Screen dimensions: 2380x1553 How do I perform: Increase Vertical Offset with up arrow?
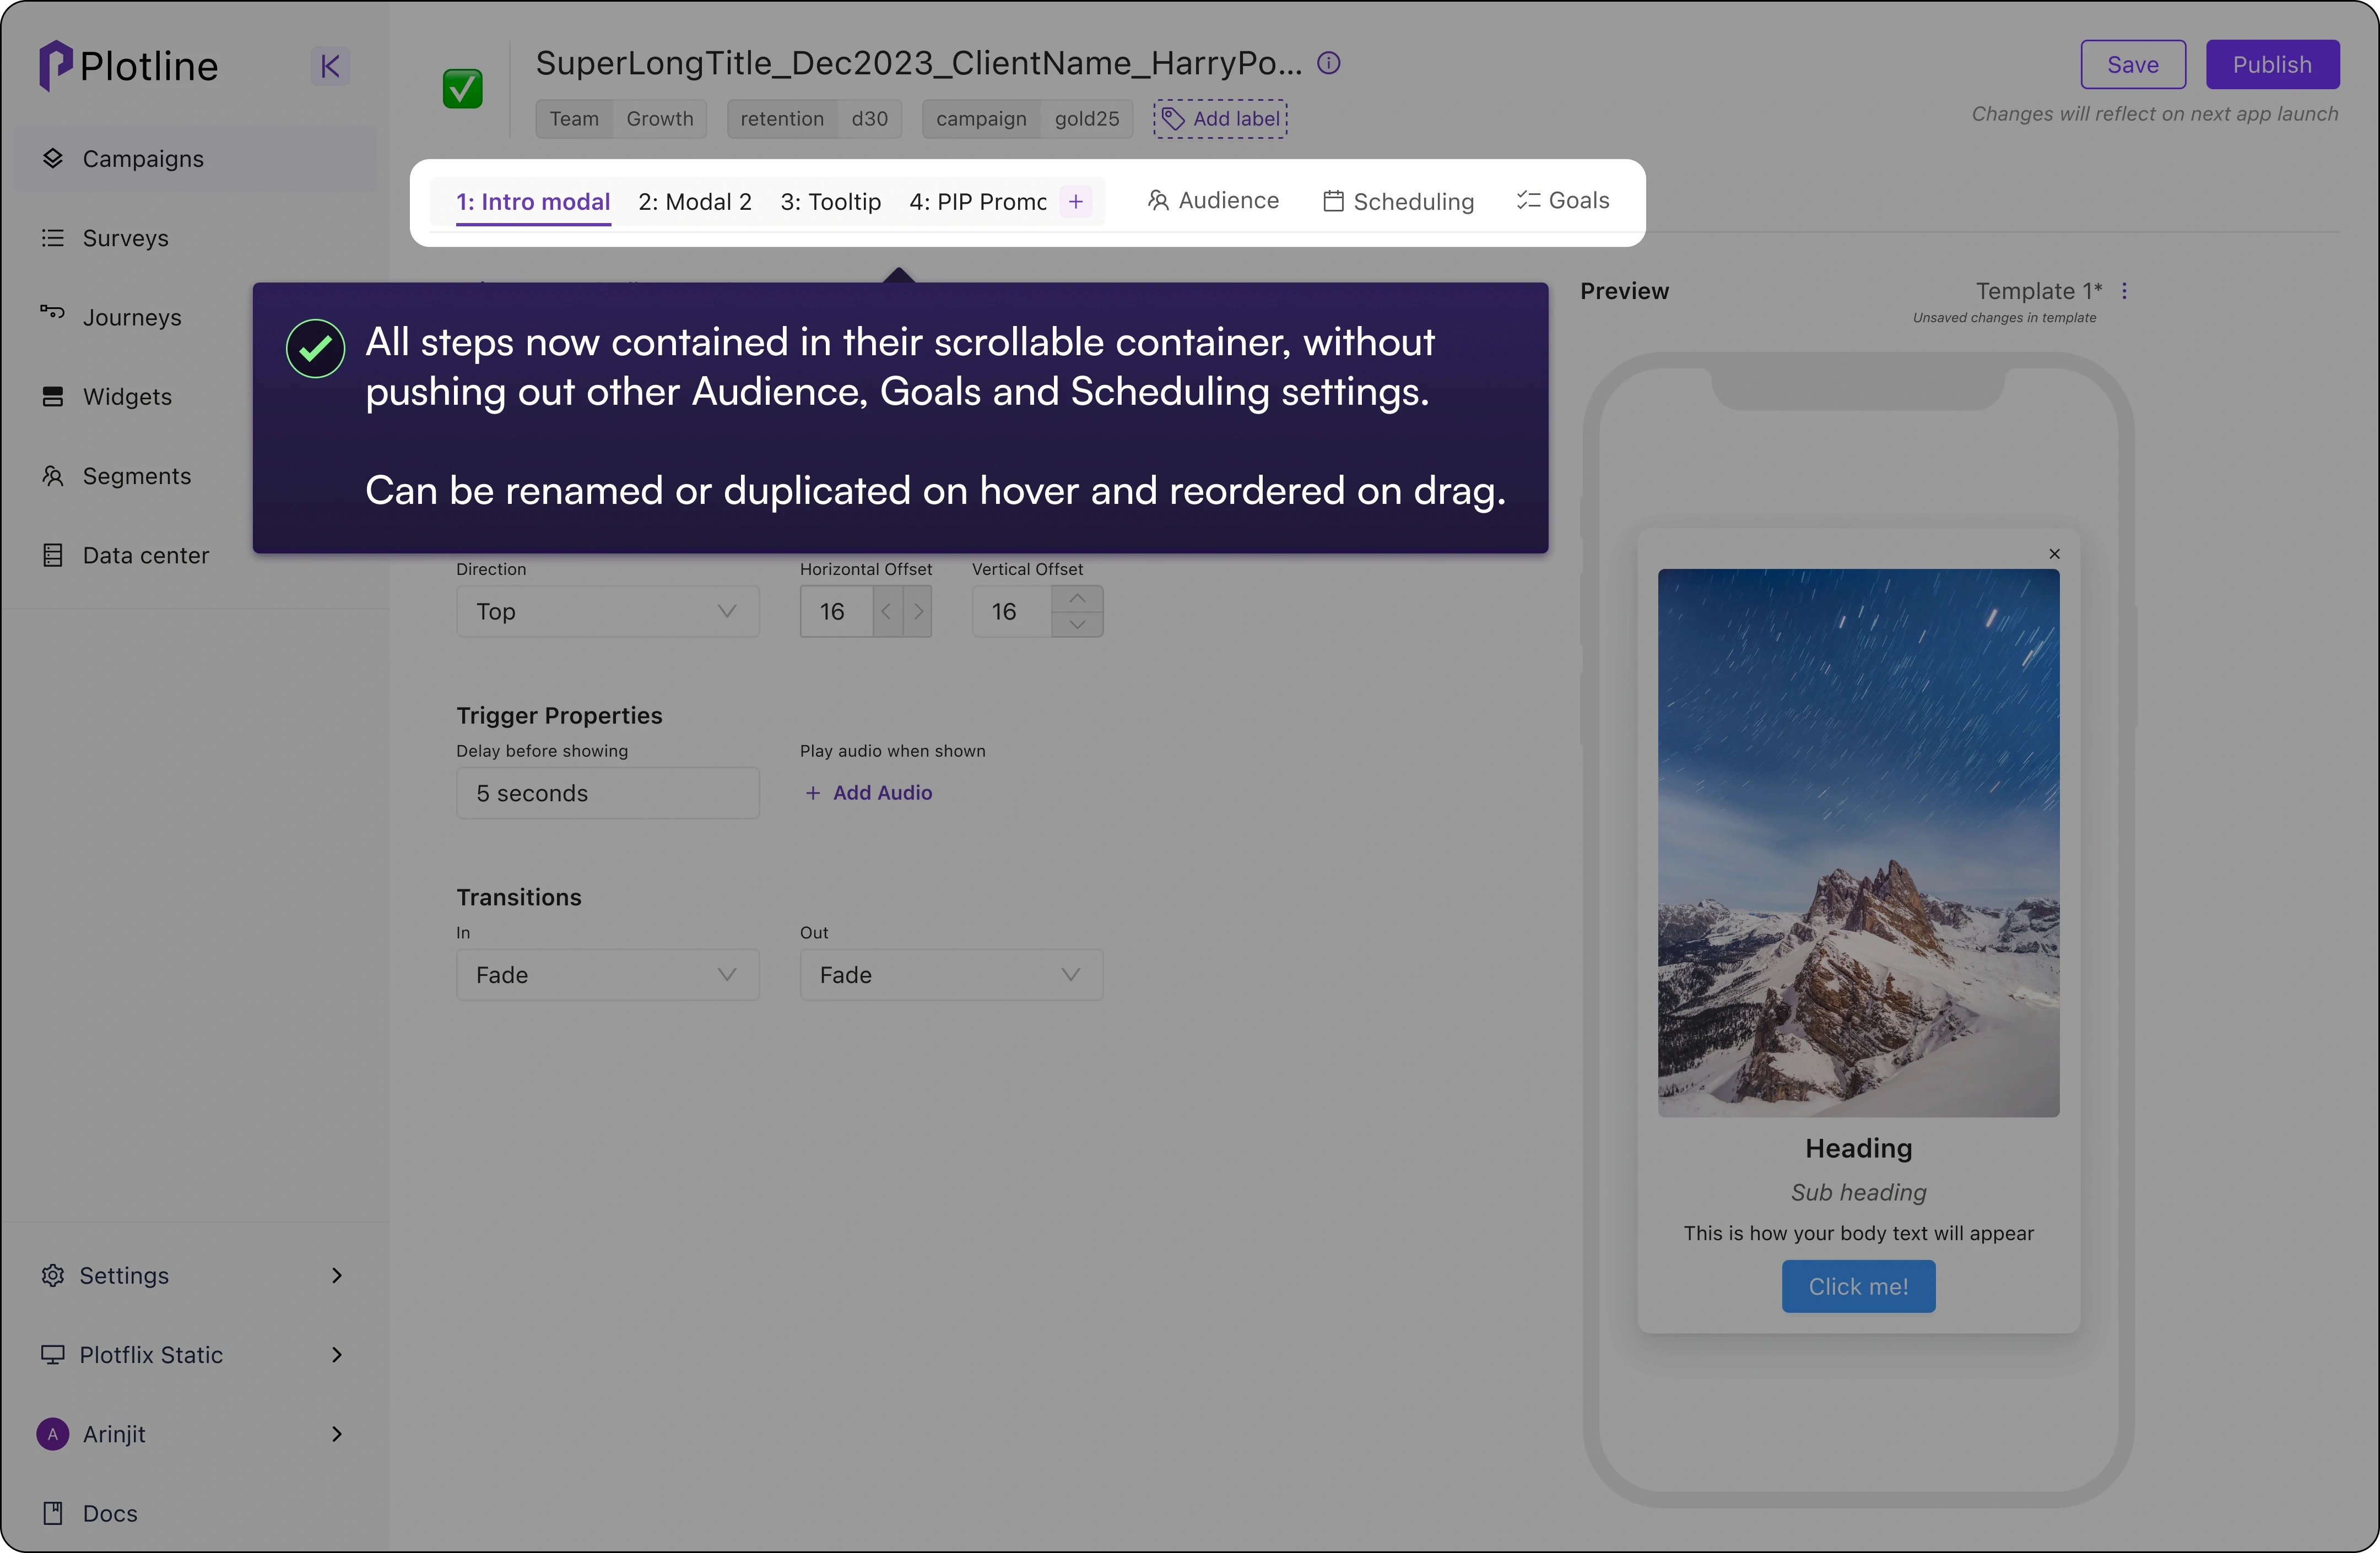tap(1077, 599)
